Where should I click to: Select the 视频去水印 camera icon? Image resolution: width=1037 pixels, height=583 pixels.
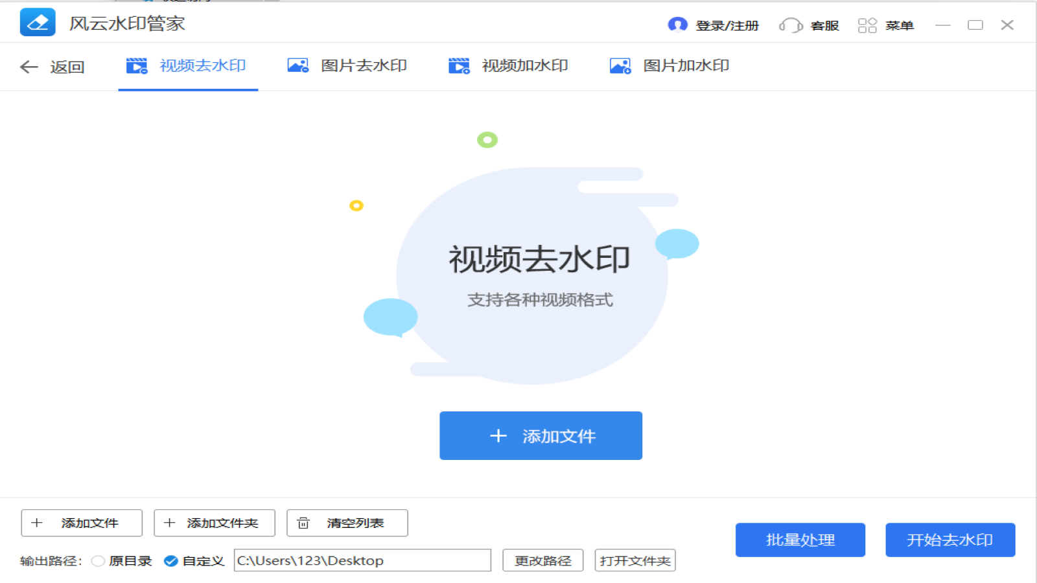(x=136, y=65)
